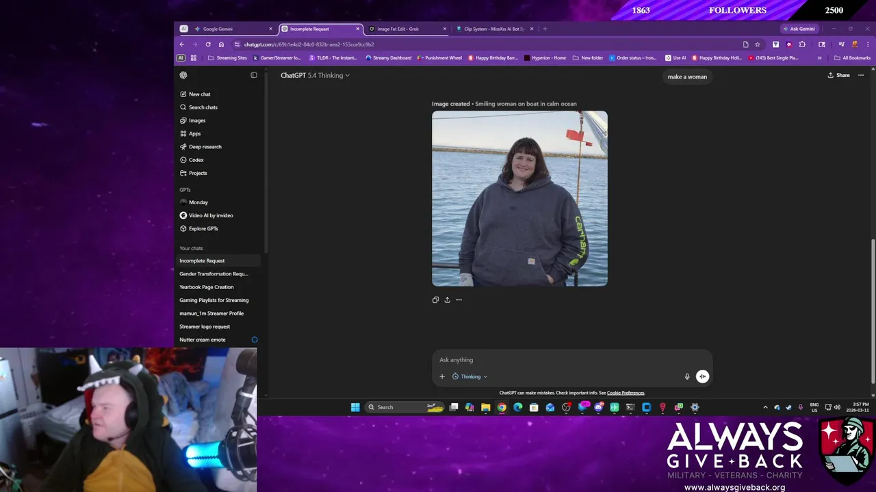
Task: Expand ChatGPT 5.4 Thinking model selector
Action: tap(315, 75)
